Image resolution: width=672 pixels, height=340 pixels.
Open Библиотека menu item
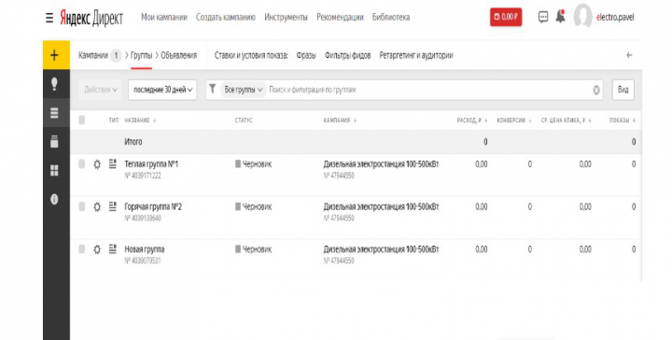391,17
